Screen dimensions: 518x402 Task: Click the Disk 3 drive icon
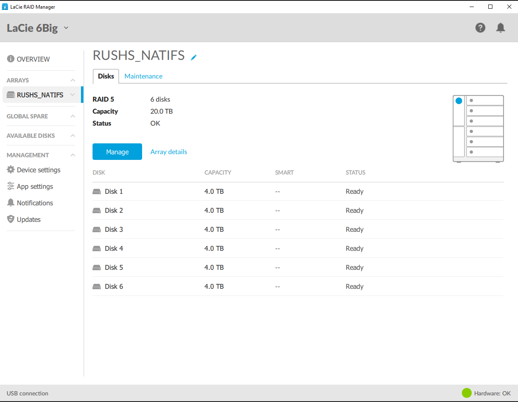coord(97,230)
